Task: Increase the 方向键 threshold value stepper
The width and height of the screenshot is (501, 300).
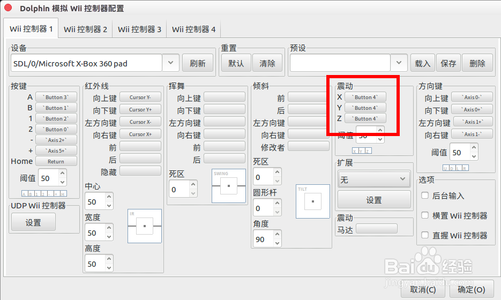Action: point(474,148)
